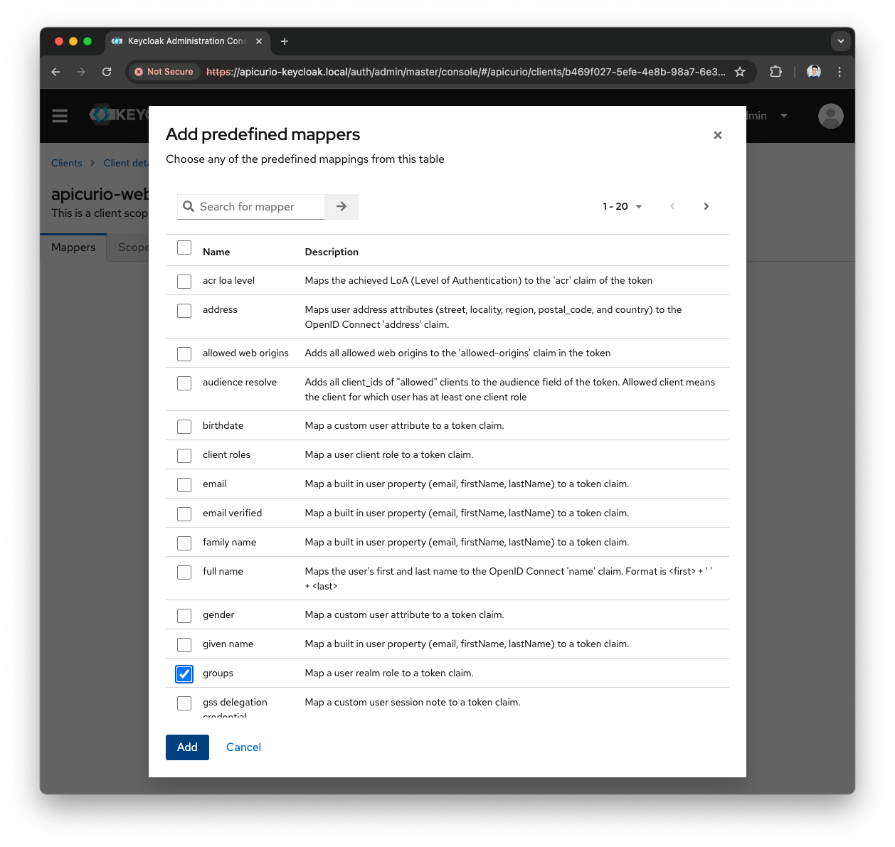The height and width of the screenshot is (847, 895).
Task: Click the Add button
Action: [187, 747]
